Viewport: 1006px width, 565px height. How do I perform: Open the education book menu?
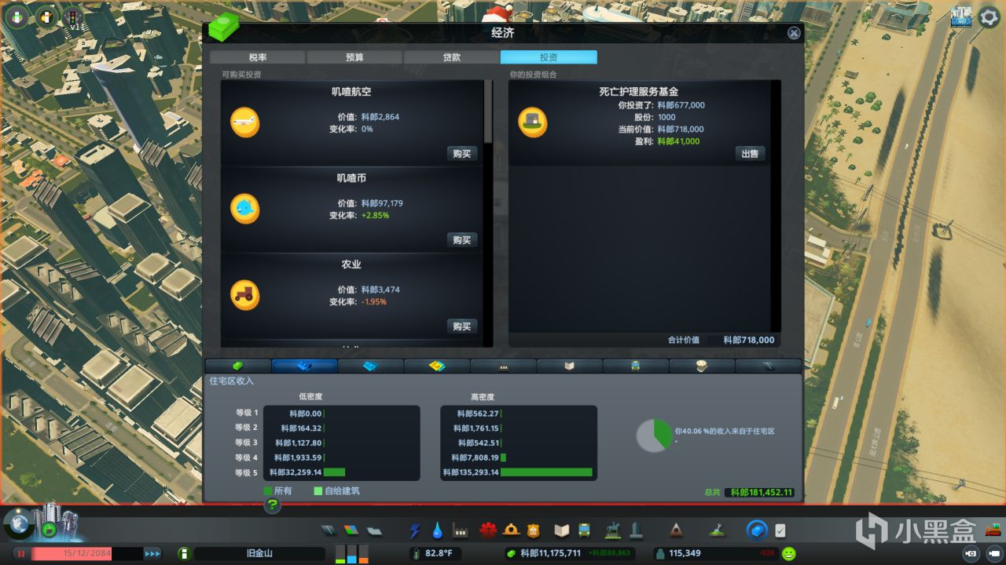[561, 531]
